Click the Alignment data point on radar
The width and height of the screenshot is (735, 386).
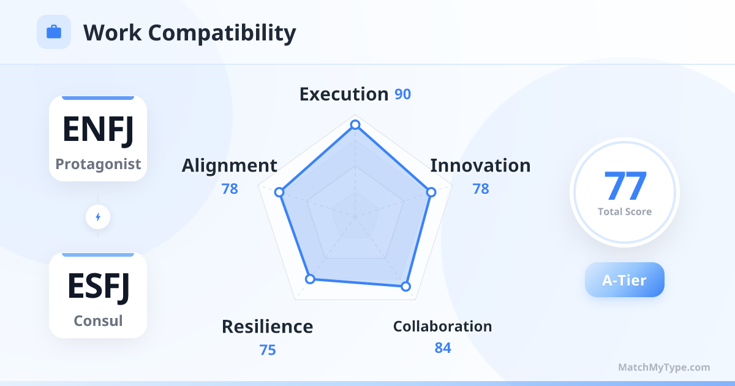280,192
